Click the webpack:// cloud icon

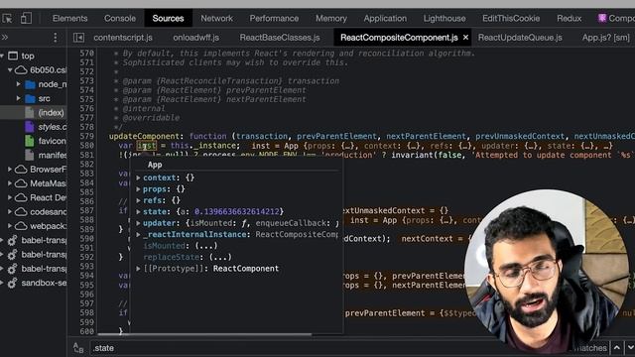click(21, 226)
